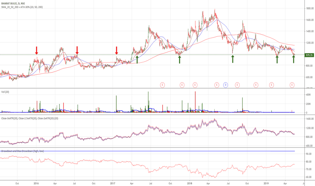Select the earnings E marker nearest the 2018 label
The width and height of the screenshot is (315, 186).
click(x=195, y=85)
